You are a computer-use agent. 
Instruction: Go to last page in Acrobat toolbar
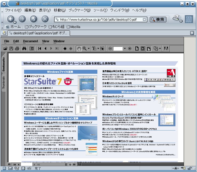[x=57, y=48]
